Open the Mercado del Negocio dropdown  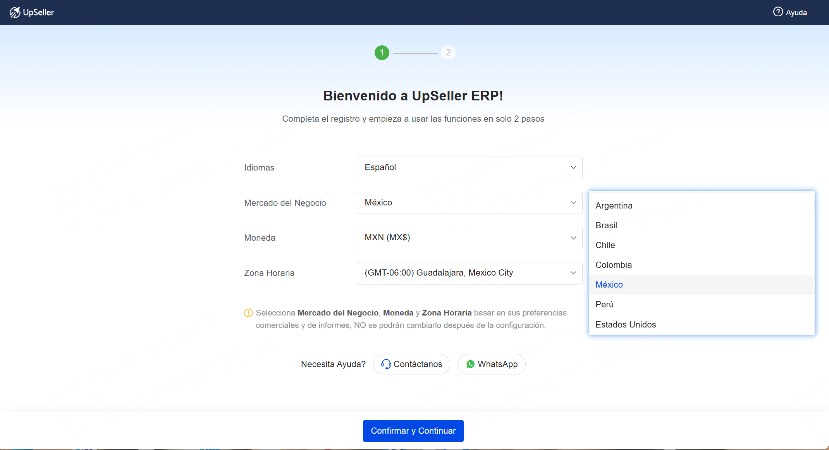click(x=470, y=203)
